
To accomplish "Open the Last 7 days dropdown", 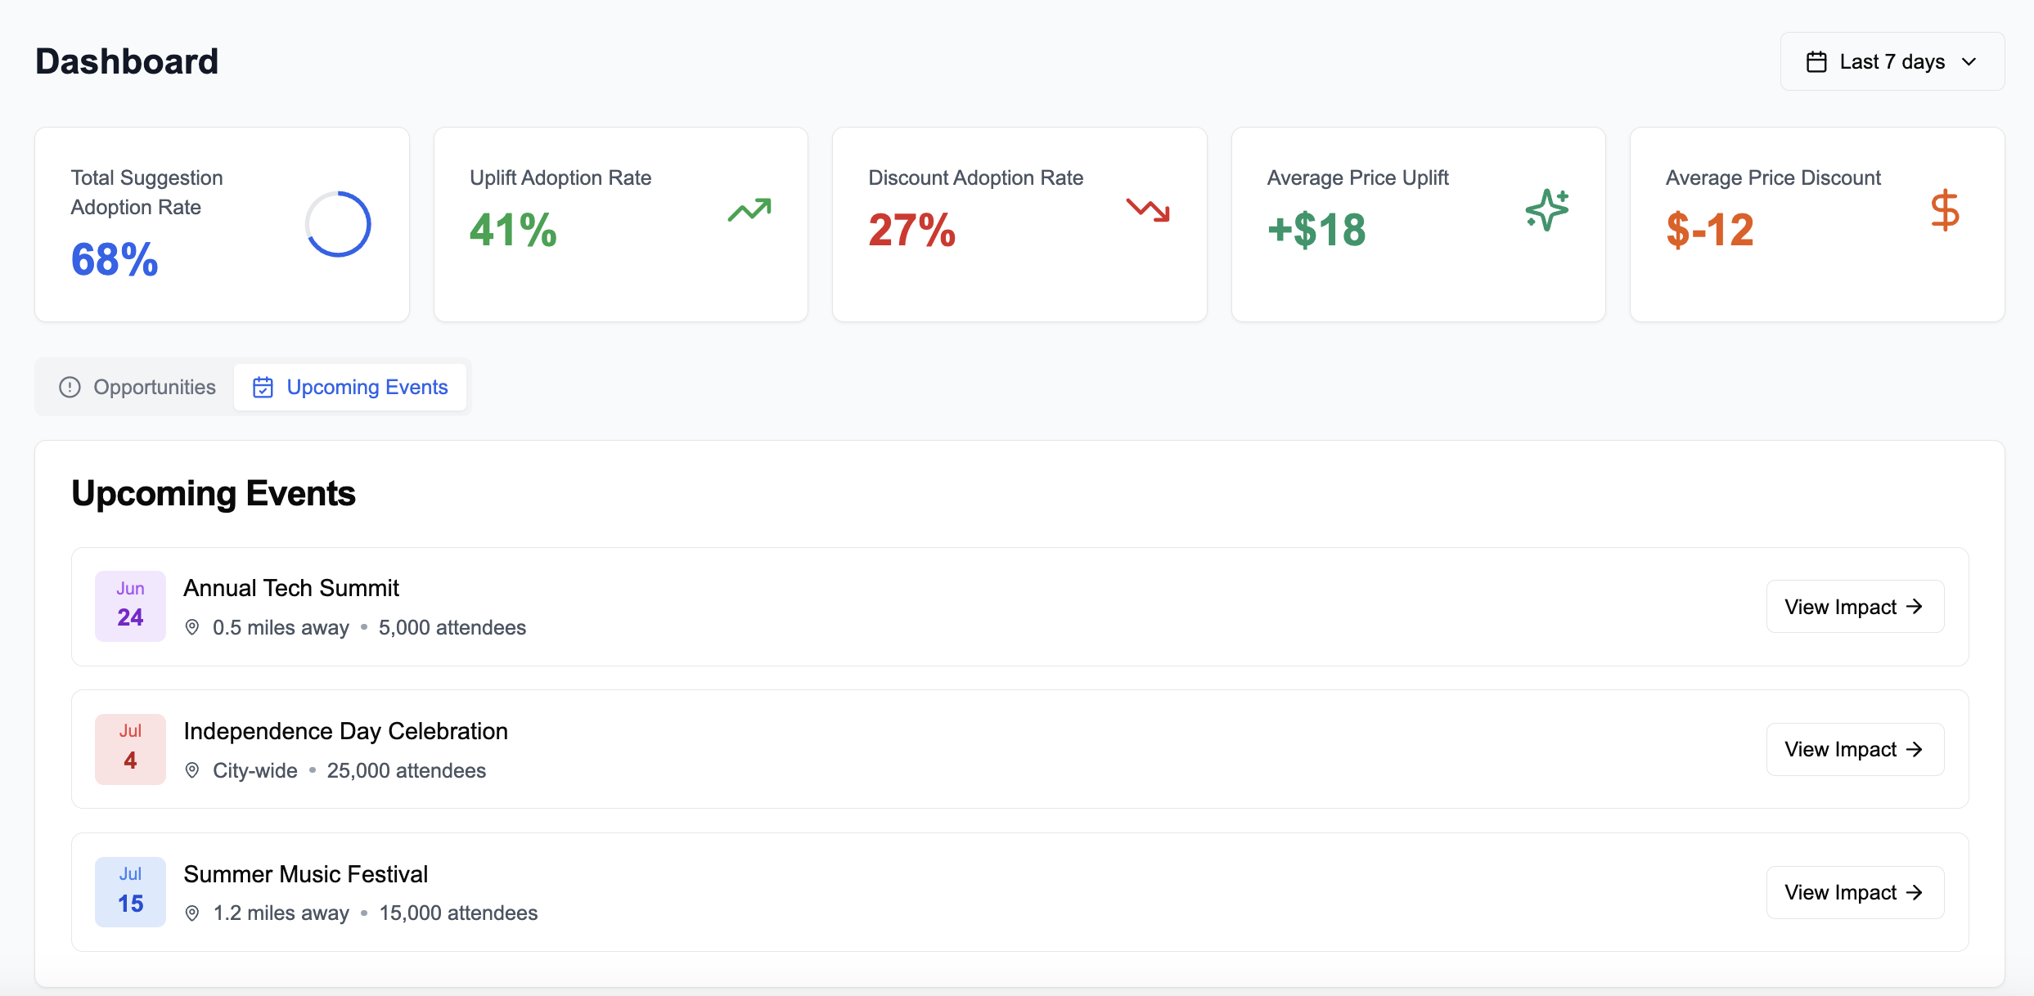I will click(x=1892, y=61).
